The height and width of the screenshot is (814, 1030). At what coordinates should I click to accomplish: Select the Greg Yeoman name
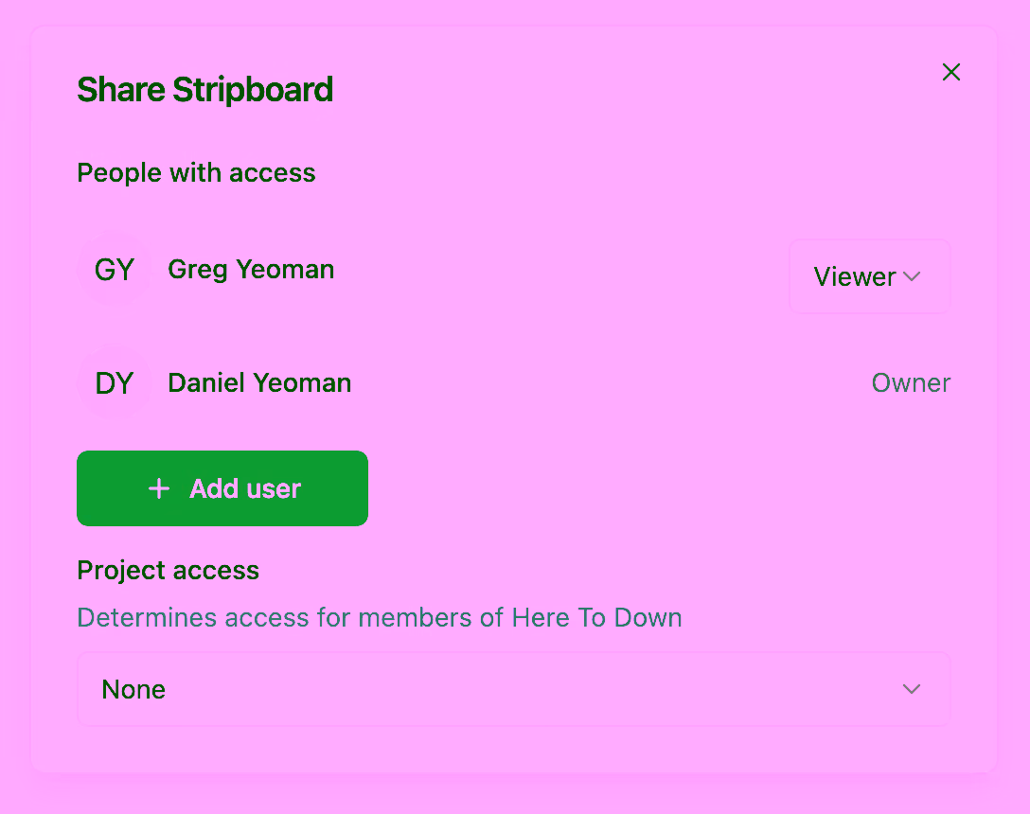point(251,270)
